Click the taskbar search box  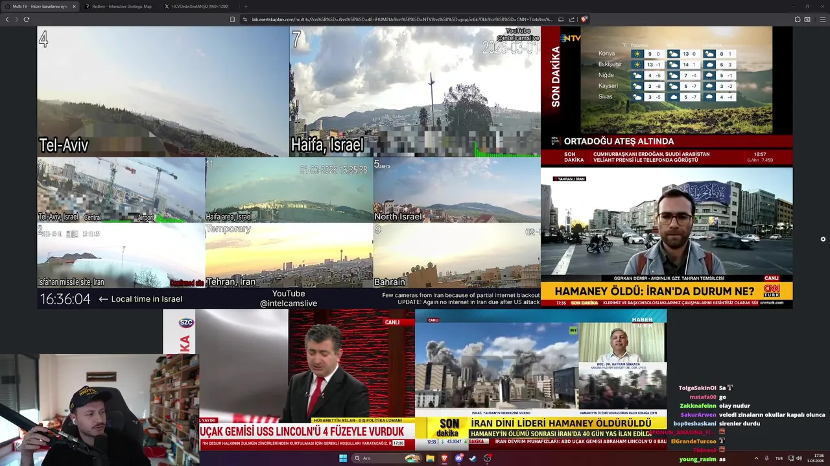(x=386, y=458)
